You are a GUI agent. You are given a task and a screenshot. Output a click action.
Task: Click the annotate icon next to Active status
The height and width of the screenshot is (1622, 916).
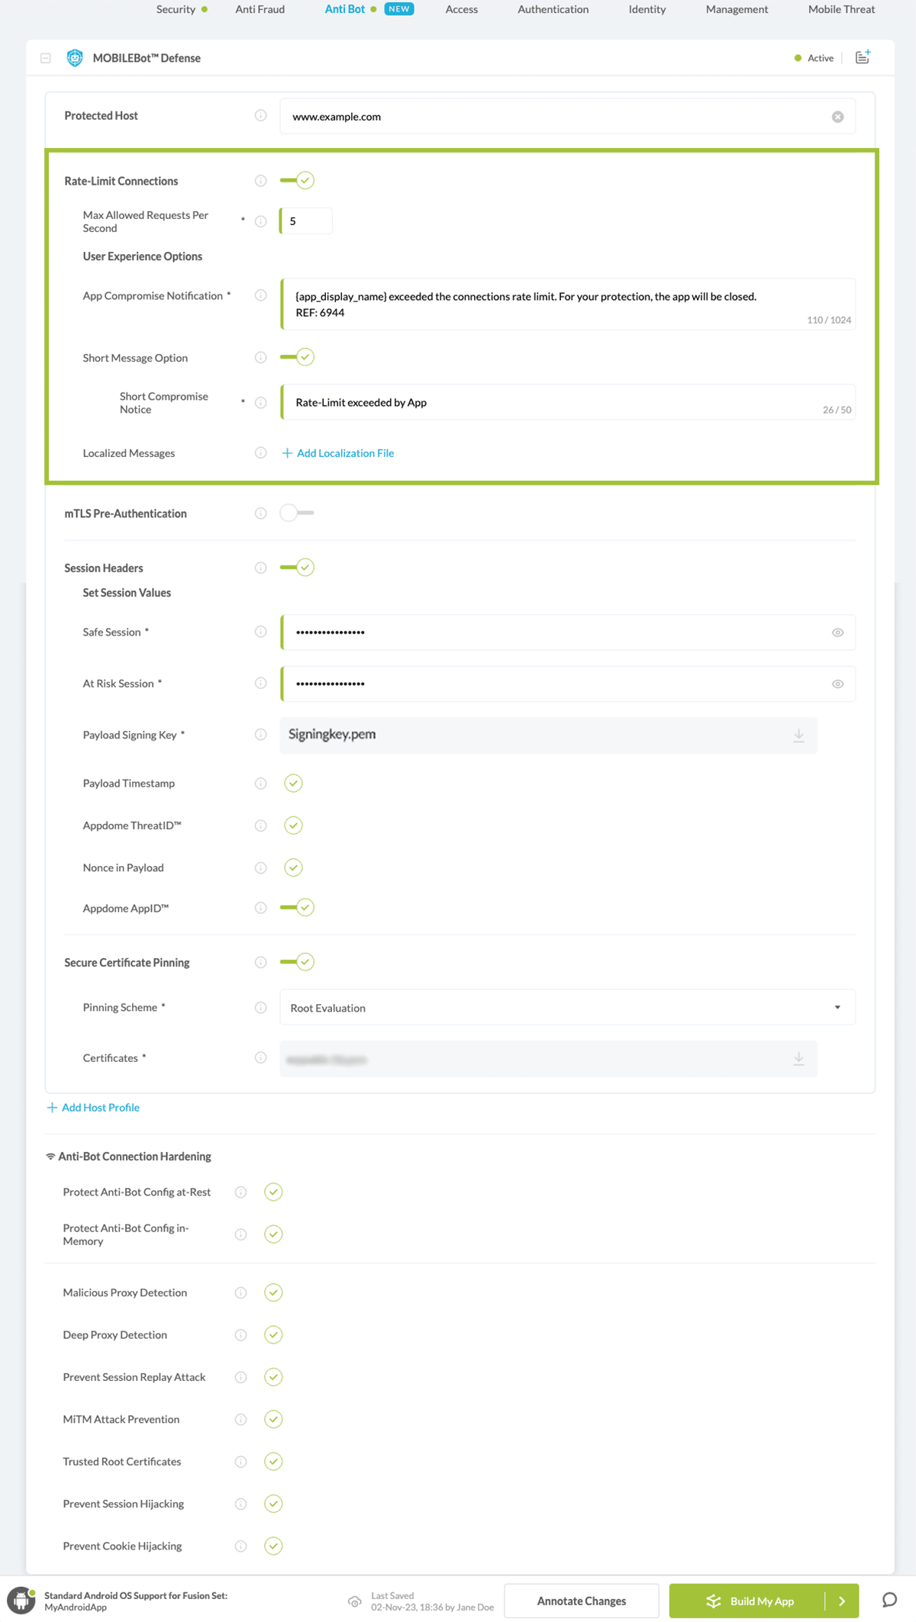pos(863,57)
